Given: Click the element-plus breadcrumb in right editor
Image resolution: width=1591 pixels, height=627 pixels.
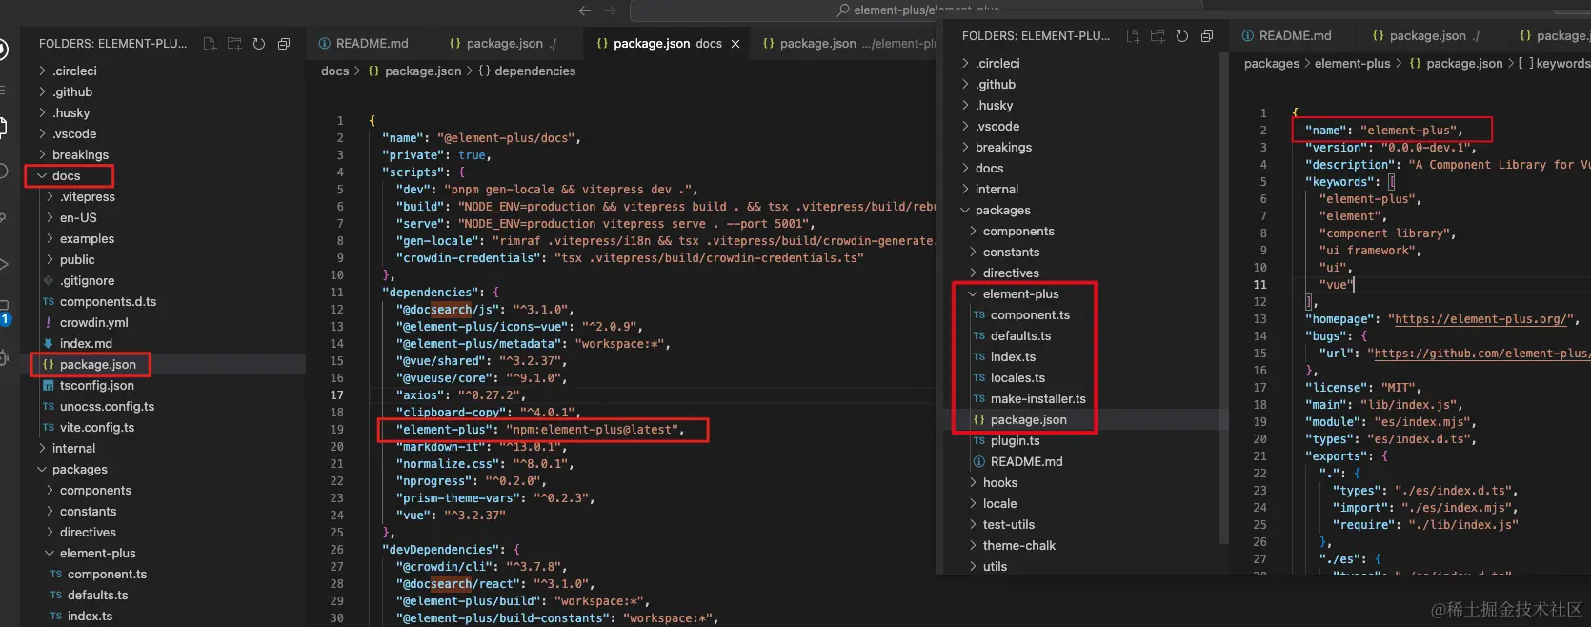Looking at the screenshot, I should (x=1352, y=64).
